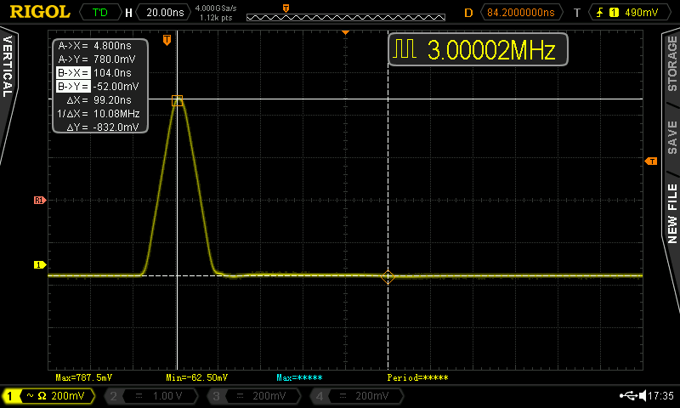Click the Max=787.5mV measurement readout
Image resolution: width=680 pixels, height=408 pixels.
pyautogui.click(x=84, y=377)
